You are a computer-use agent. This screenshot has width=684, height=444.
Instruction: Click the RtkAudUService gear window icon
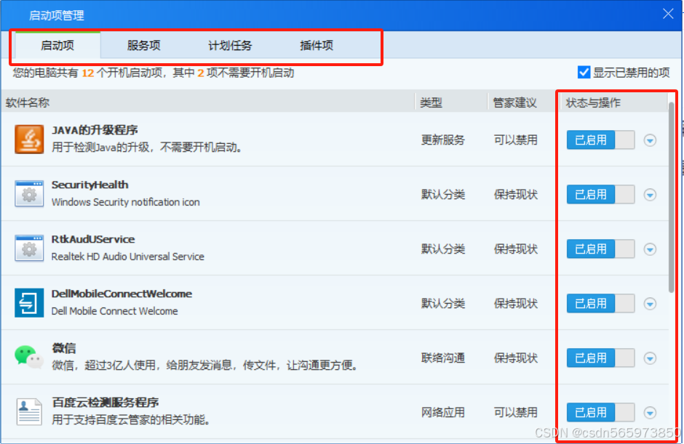(x=29, y=249)
